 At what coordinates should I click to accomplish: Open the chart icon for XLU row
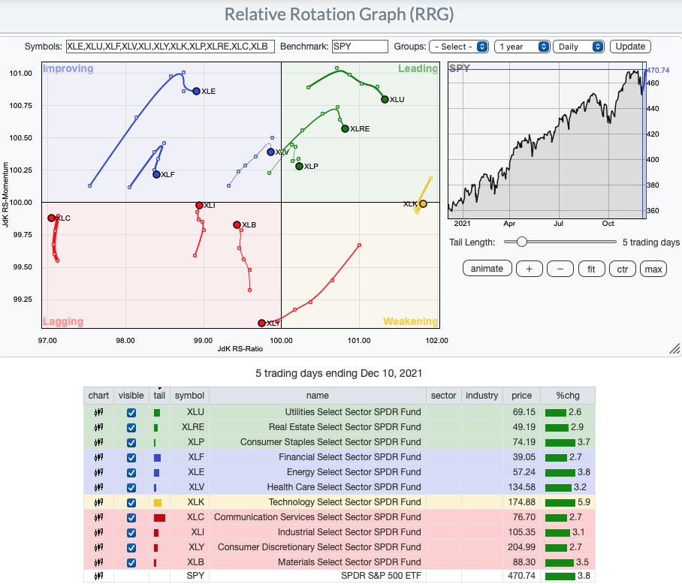(x=98, y=412)
